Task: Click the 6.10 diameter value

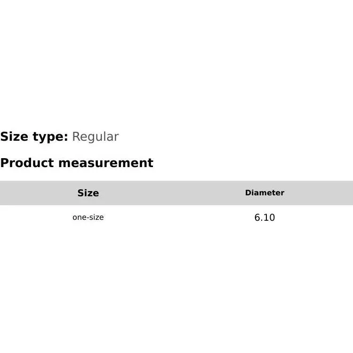Action: [x=265, y=217]
